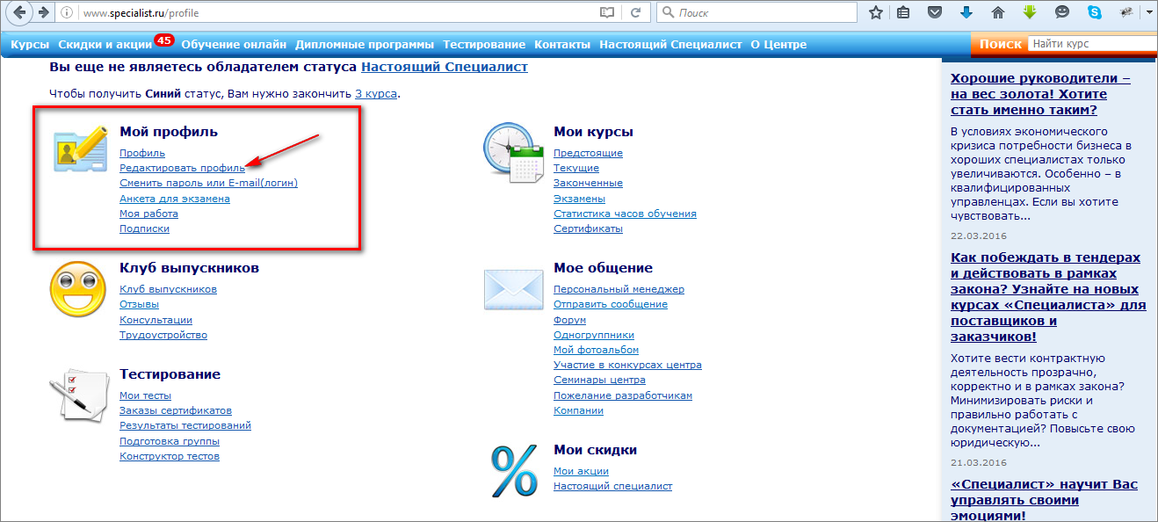This screenshot has height=522, width=1158.
Task: Open reader view from the address bar
Action: tap(605, 13)
